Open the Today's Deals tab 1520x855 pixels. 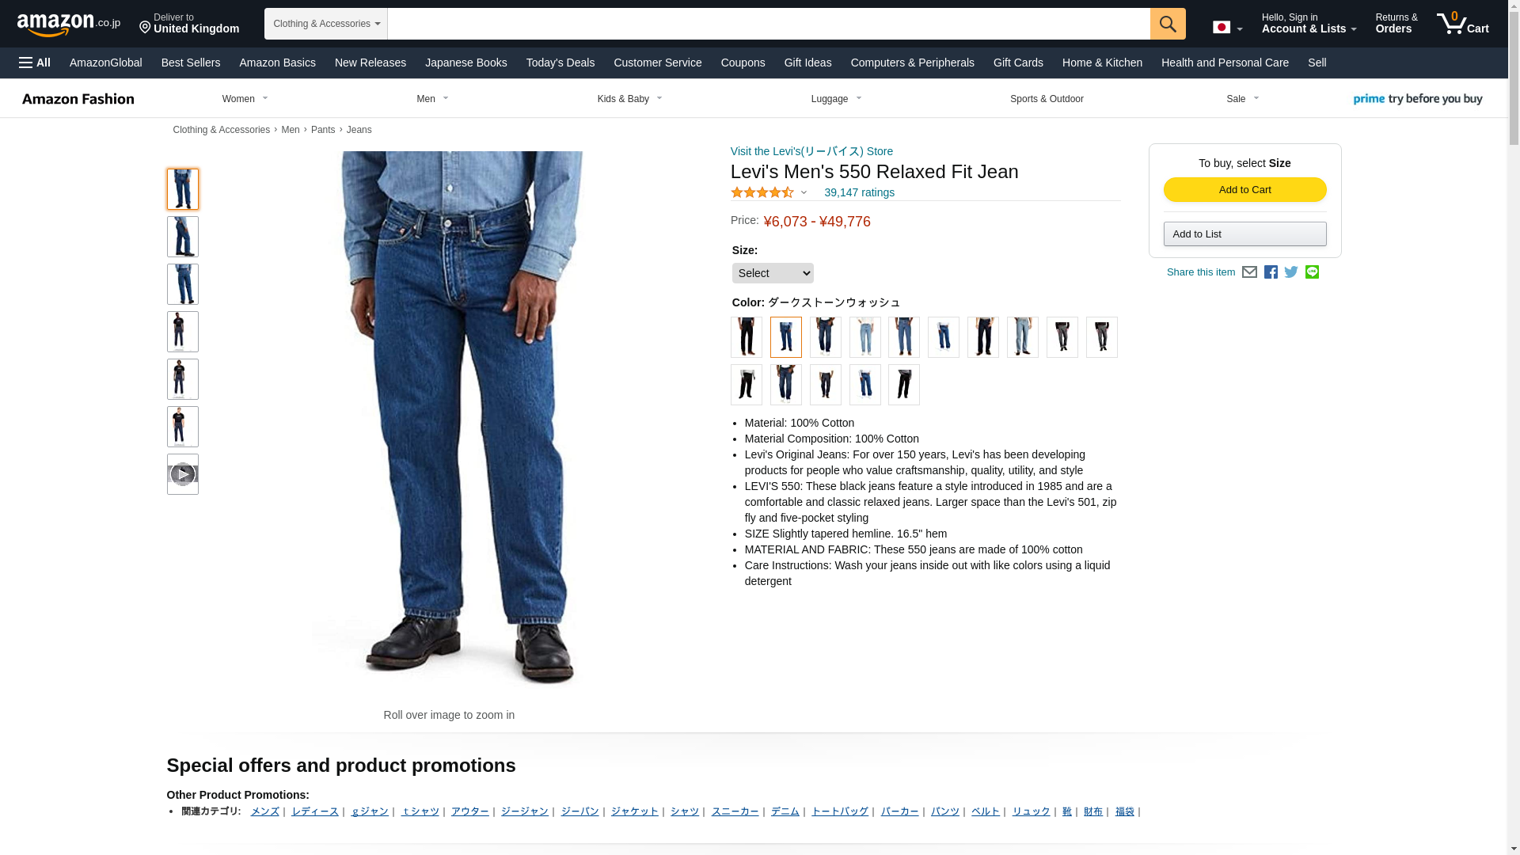coord(560,63)
